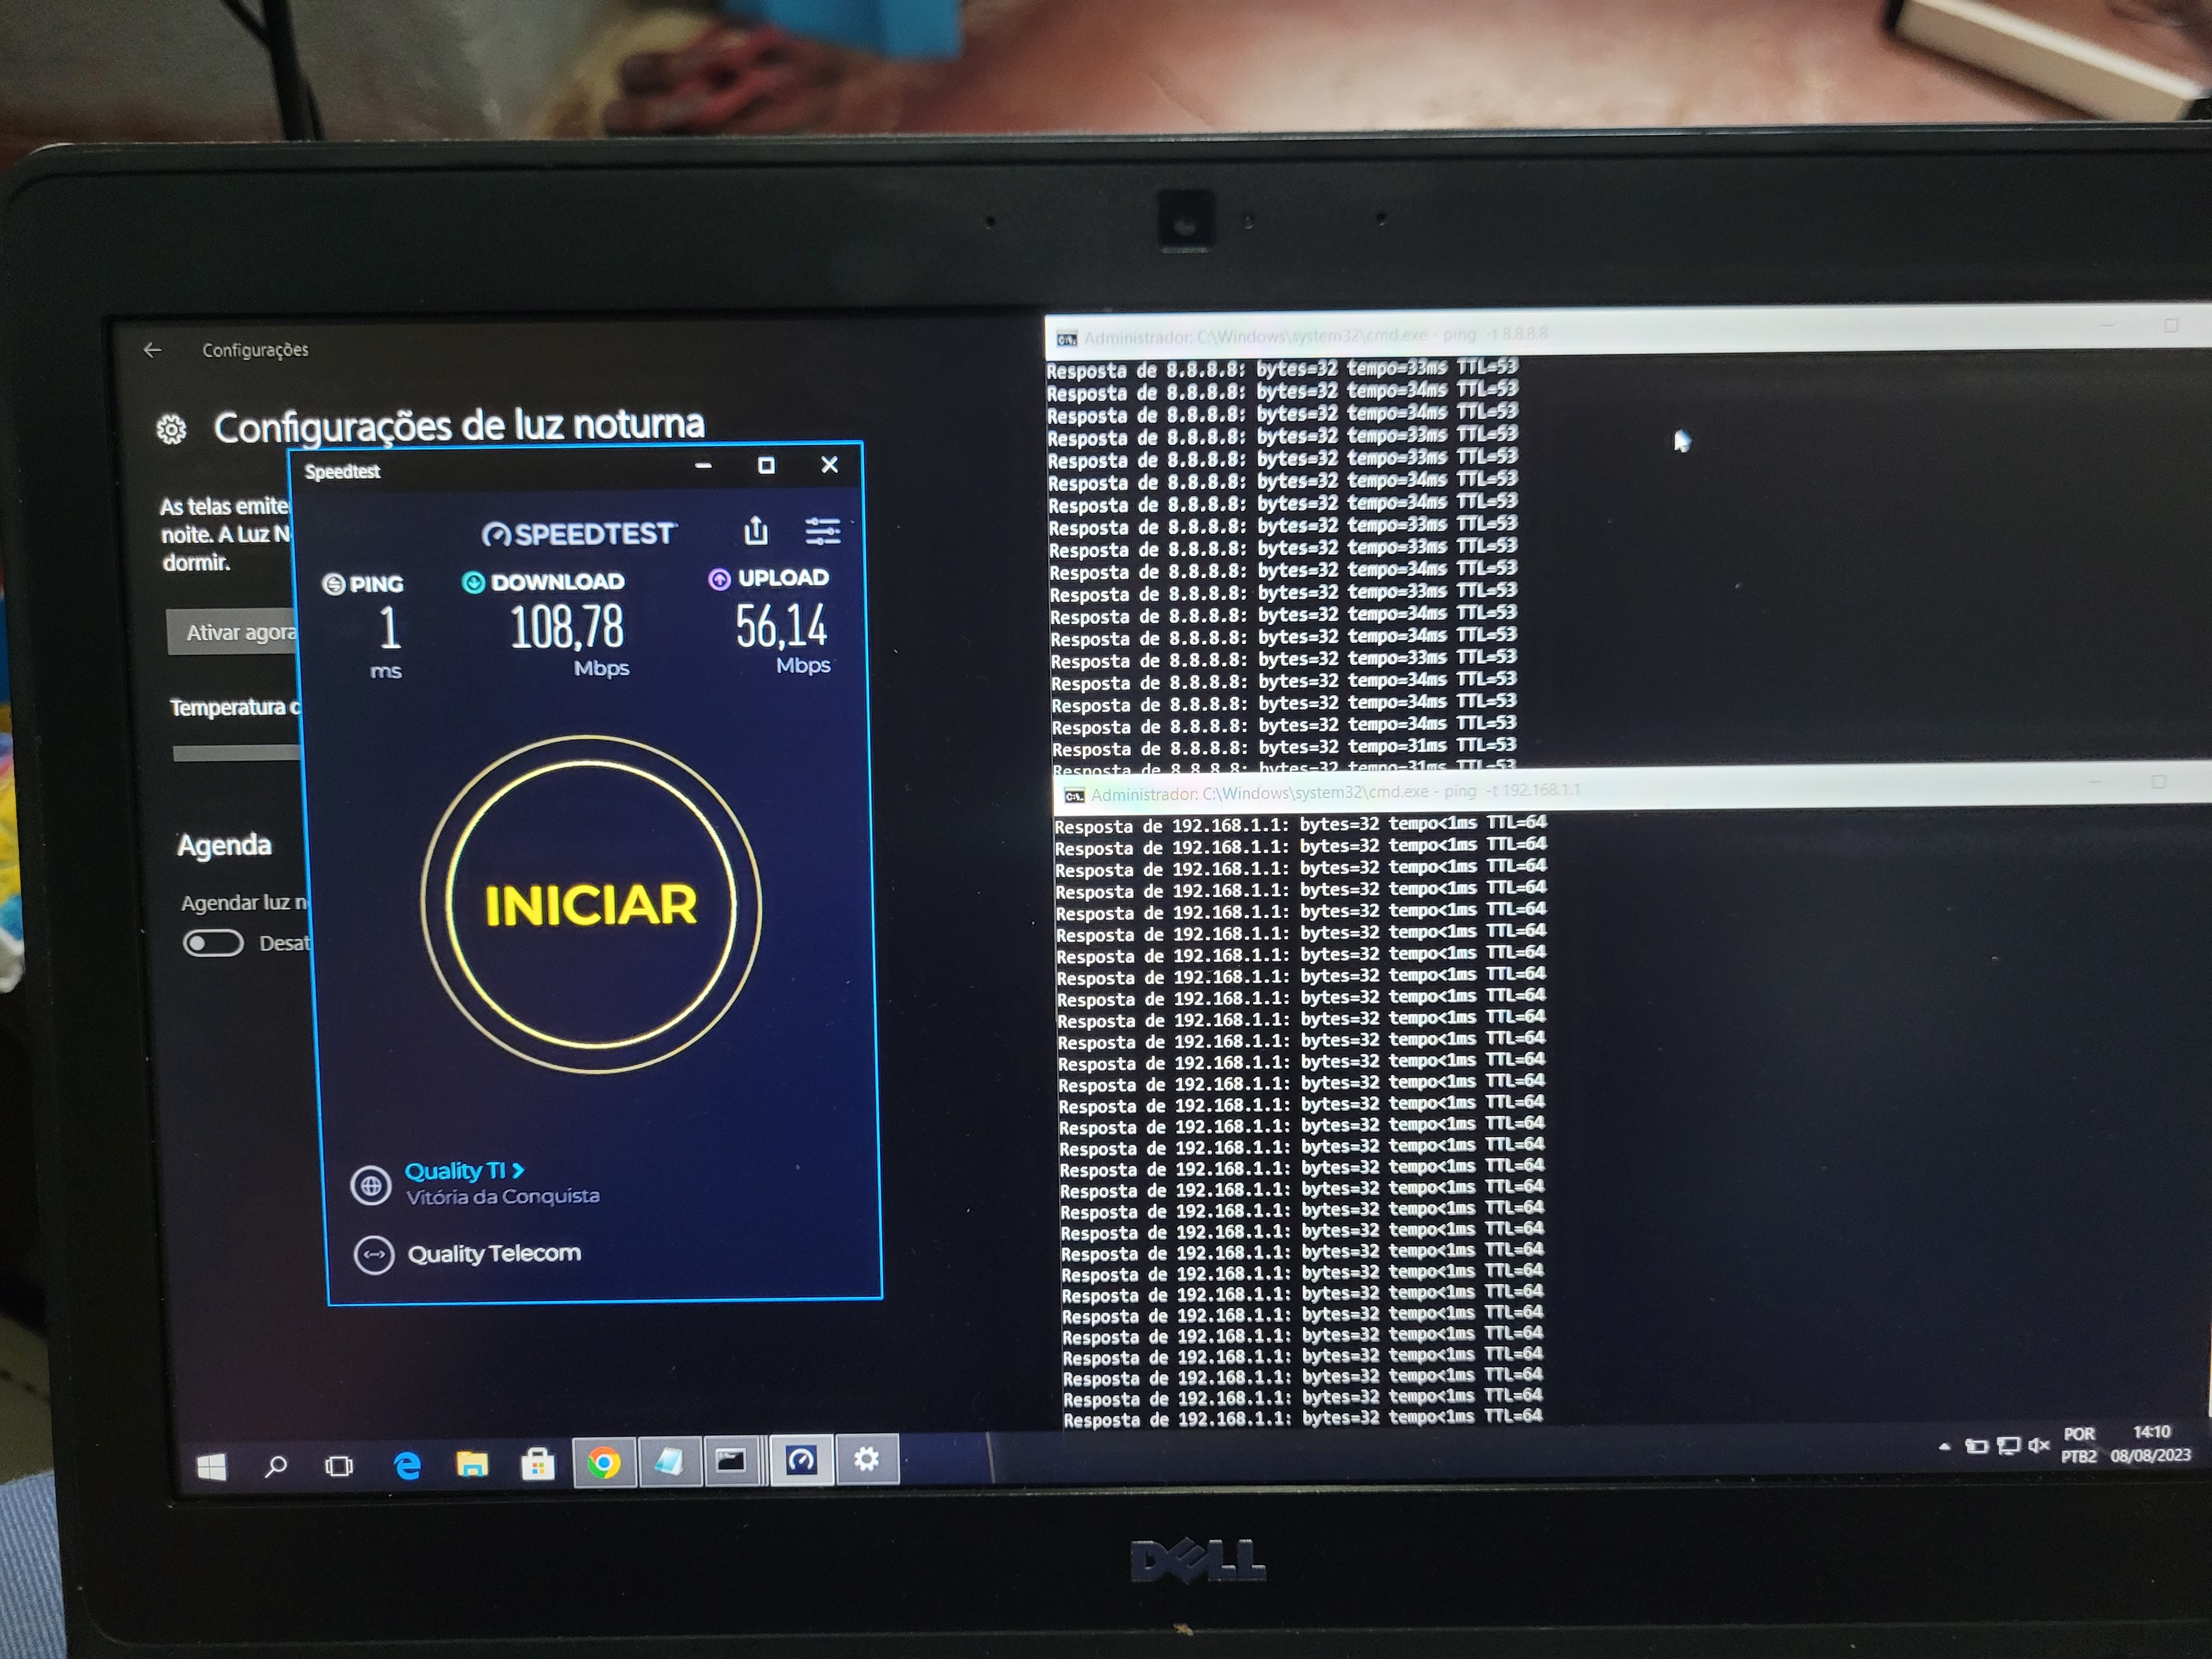Image resolution: width=2212 pixels, height=1659 pixels.
Task: Expand hidden system tray icons arrow
Action: tap(1944, 1447)
